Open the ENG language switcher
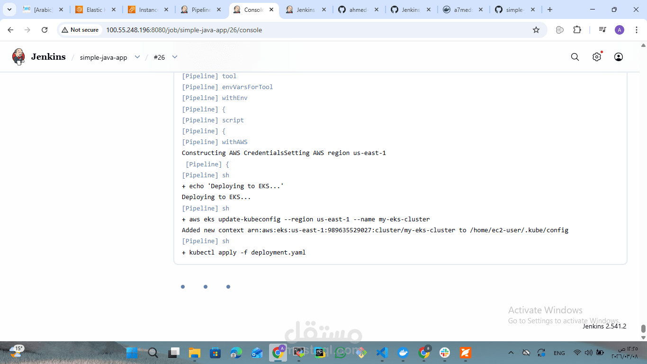Viewport: 647px width, 364px height. [559, 353]
